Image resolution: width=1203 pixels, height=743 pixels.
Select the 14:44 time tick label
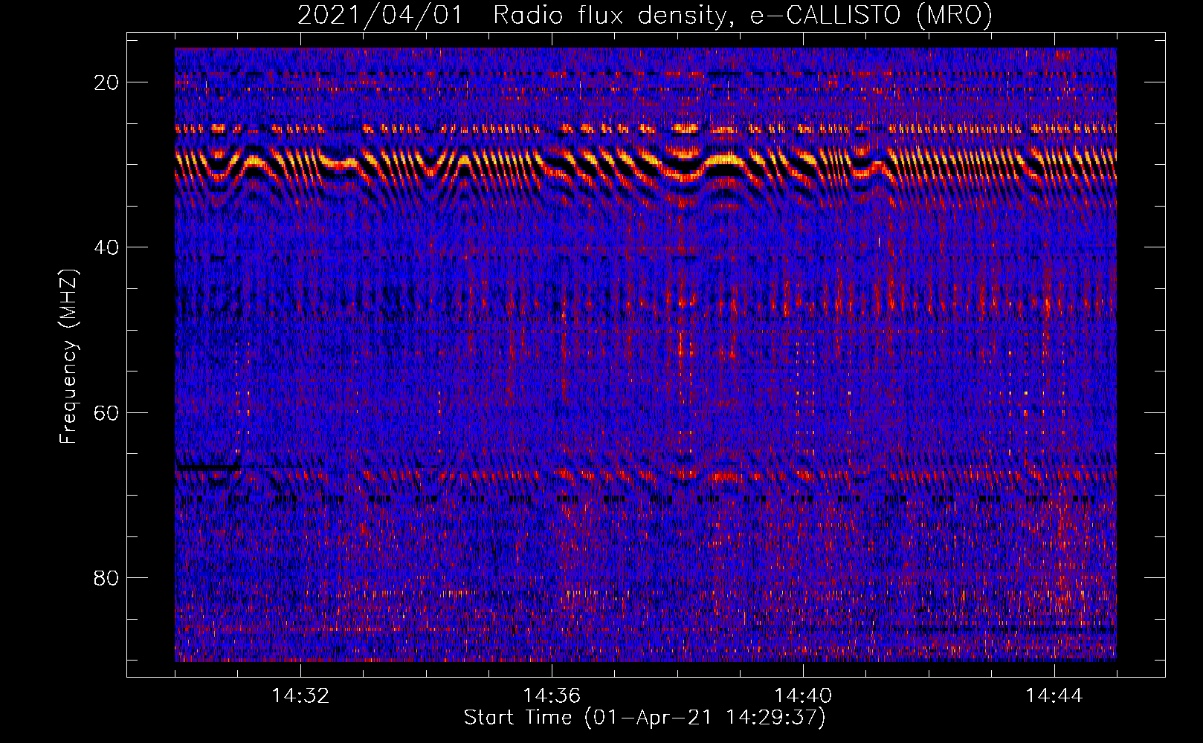[1054, 696]
